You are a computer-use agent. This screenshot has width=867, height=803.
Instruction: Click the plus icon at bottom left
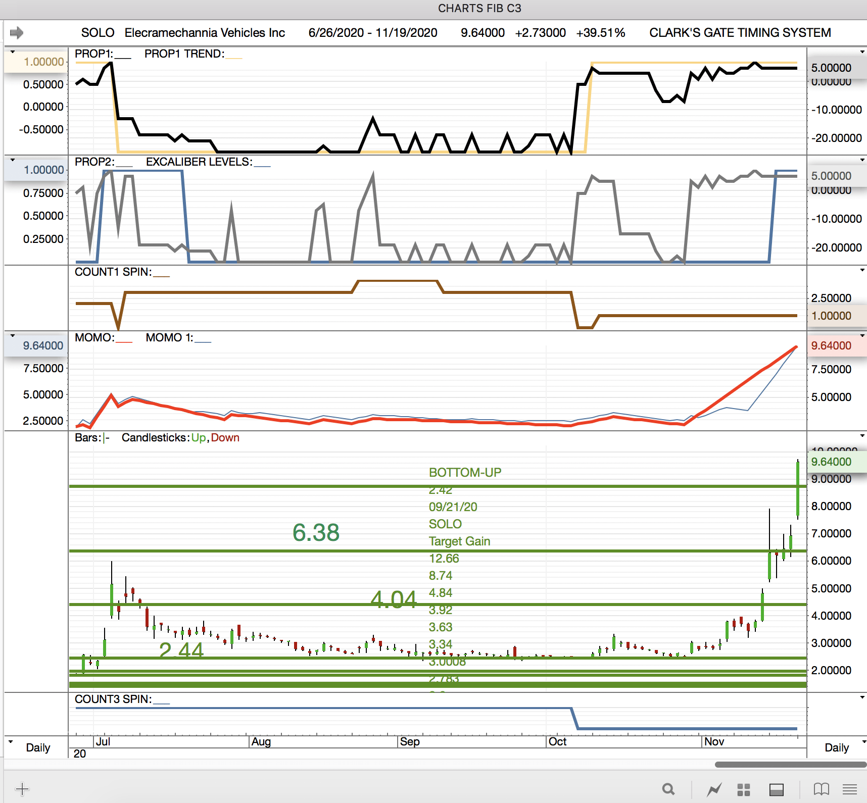click(x=22, y=789)
